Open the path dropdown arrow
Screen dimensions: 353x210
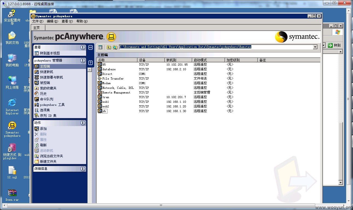tap(315, 47)
